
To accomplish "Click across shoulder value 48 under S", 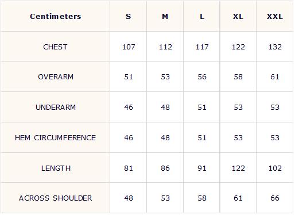I will click(129, 198).
